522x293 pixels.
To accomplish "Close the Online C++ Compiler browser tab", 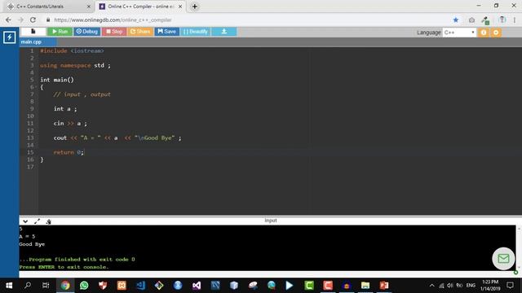I will (180, 7).
